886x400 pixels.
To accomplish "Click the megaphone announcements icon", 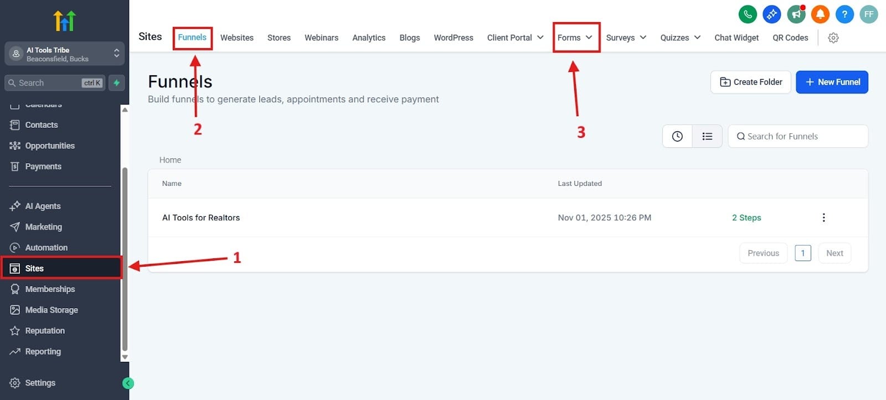I will (796, 14).
